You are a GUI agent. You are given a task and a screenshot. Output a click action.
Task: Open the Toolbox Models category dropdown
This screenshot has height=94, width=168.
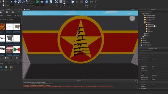(3, 16)
